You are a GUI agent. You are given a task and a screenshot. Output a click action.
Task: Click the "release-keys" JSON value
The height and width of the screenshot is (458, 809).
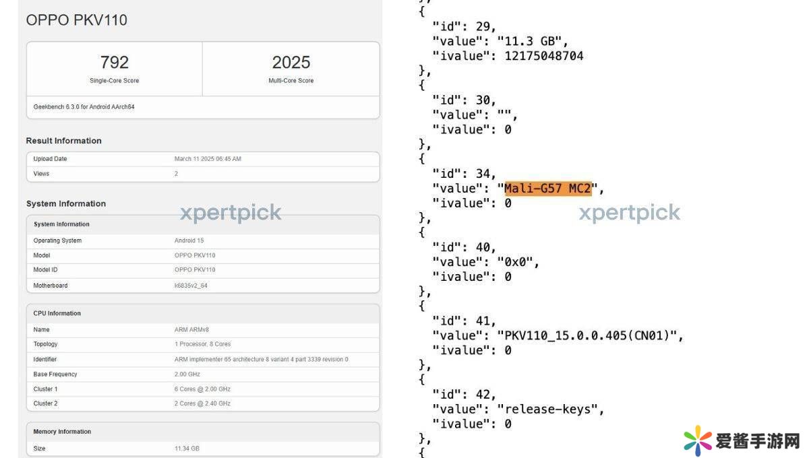pos(550,409)
